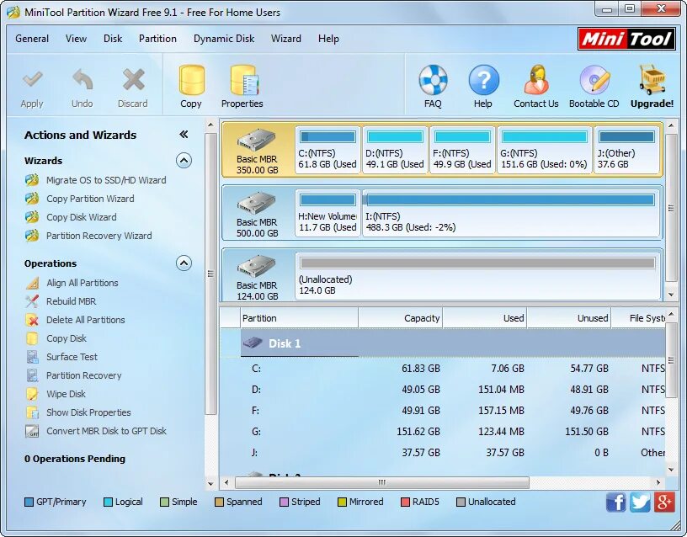Click the Copy disk toolbar icon

[x=191, y=80]
